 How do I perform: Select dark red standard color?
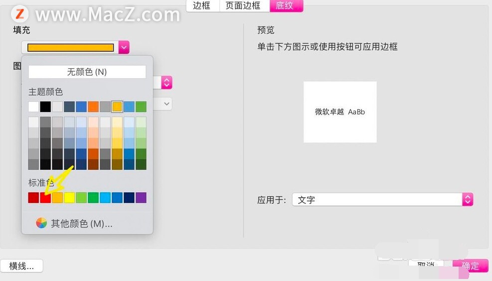(x=33, y=198)
